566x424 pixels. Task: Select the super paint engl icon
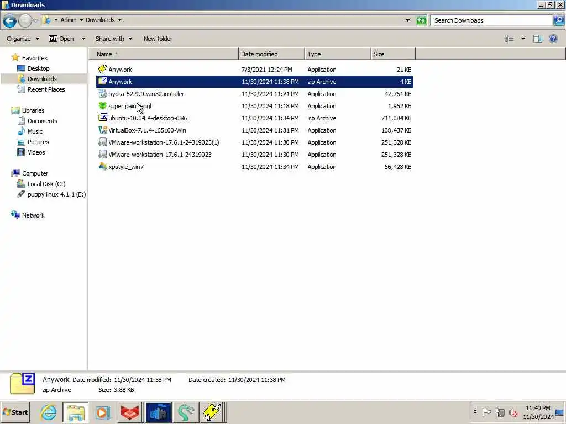coord(102,106)
